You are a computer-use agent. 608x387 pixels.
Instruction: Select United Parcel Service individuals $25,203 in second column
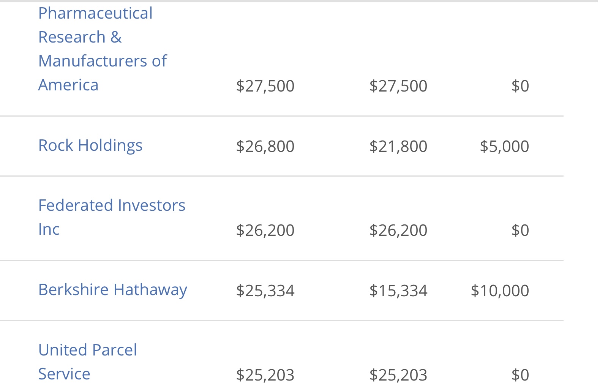pos(398,375)
